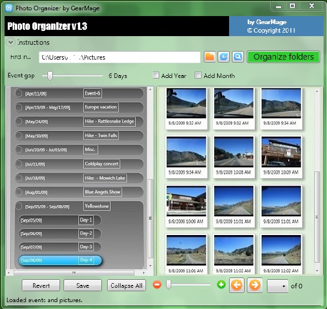This screenshot has height=309, width=327.
Task: Expand the Instructions section chevron
Action: 10,42
